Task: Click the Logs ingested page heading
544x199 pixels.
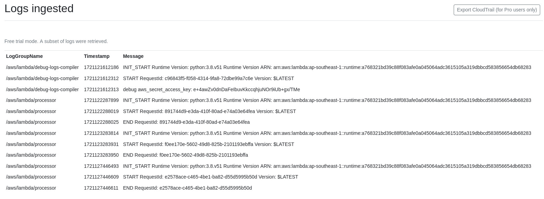Action: (39, 8)
